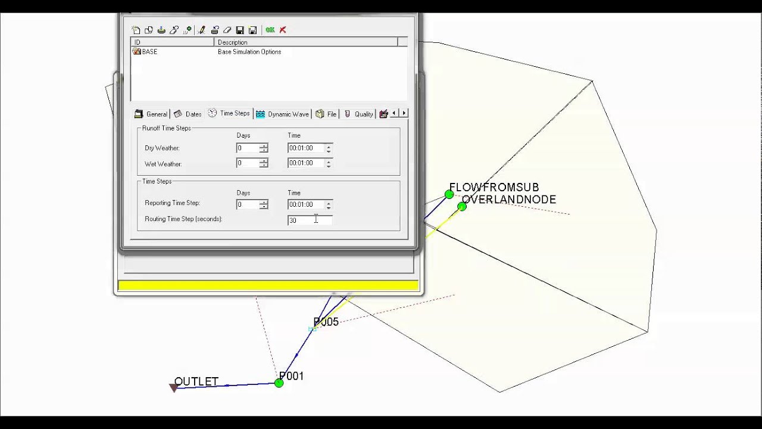This screenshot has width=762, height=429.
Task: Select the P001 green junction node
Action: [x=279, y=383]
